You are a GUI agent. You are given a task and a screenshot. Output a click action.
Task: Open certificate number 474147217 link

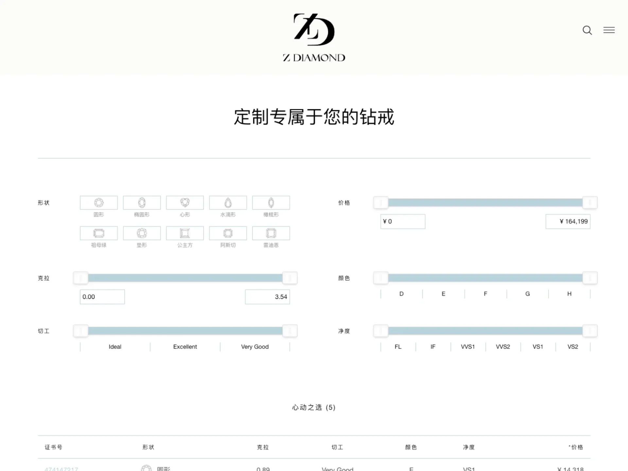(x=61, y=469)
